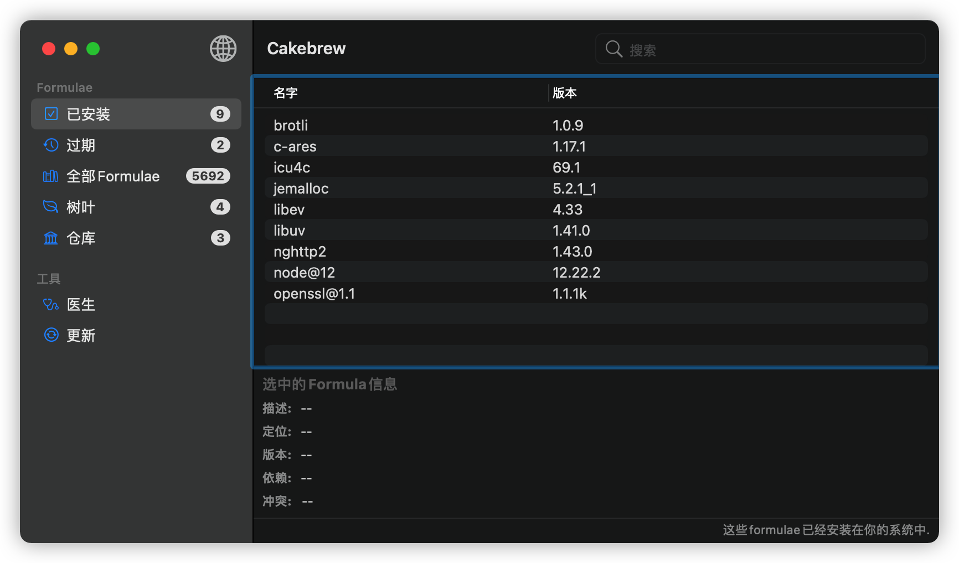Open the 医生 doctor tool
The image size is (959, 563).
click(136, 304)
